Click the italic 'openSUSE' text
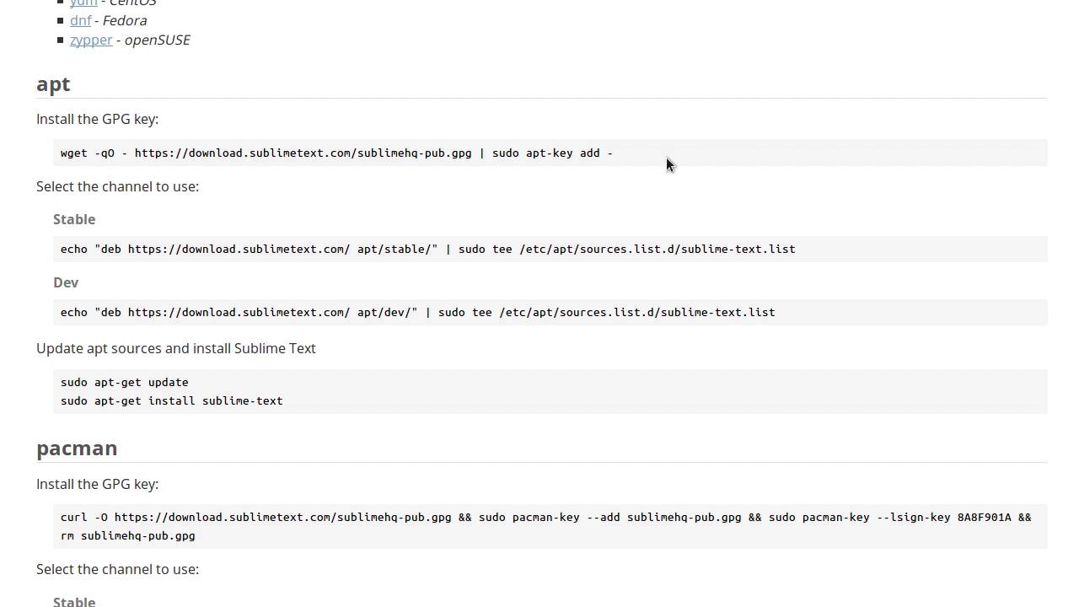Screen dimensions: 1079x607 coord(157,40)
